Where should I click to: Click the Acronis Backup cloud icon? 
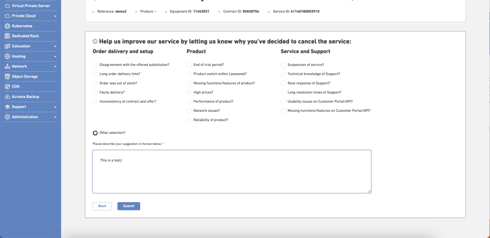pos(7,97)
